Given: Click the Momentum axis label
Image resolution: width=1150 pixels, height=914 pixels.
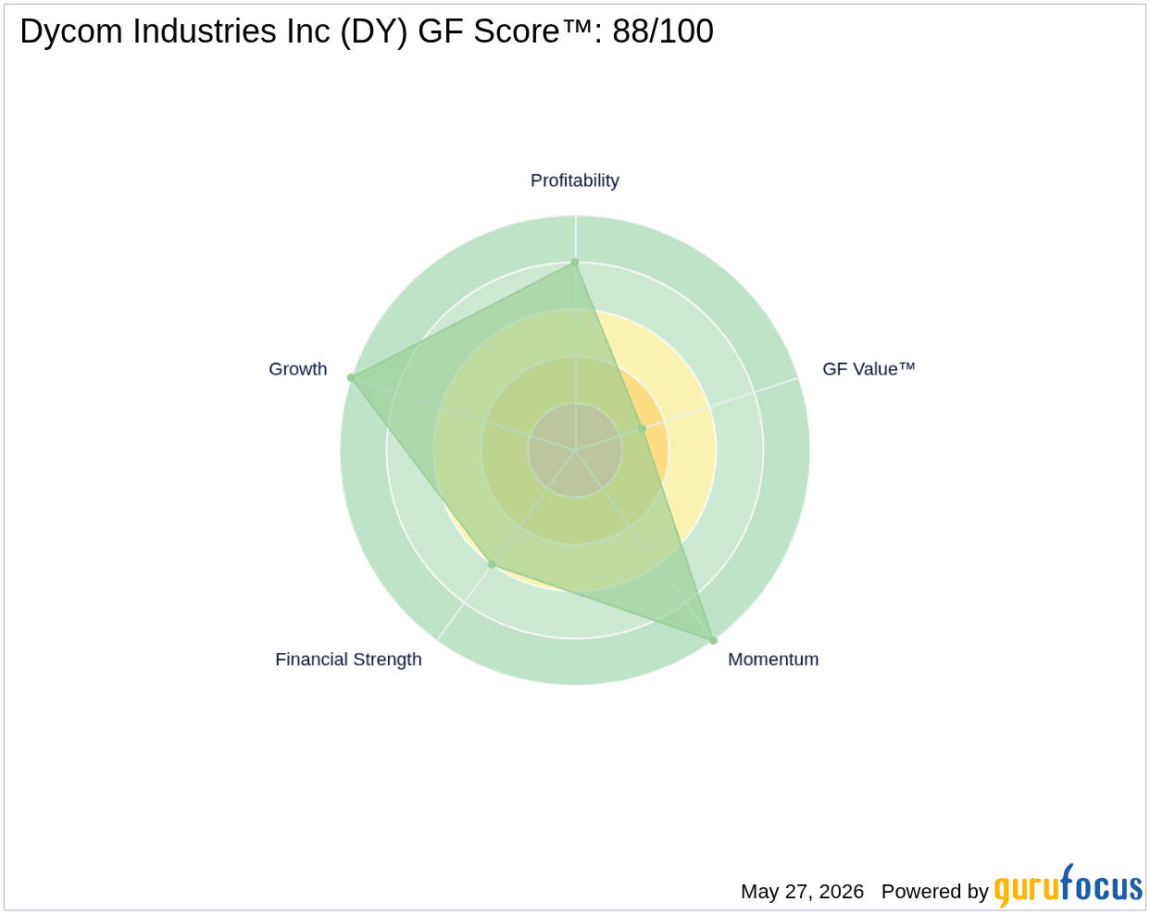Looking at the screenshot, I should [773, 660].
